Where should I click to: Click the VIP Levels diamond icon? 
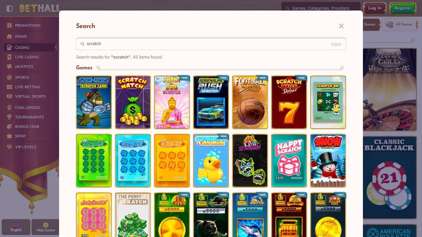tap(9, 147)
